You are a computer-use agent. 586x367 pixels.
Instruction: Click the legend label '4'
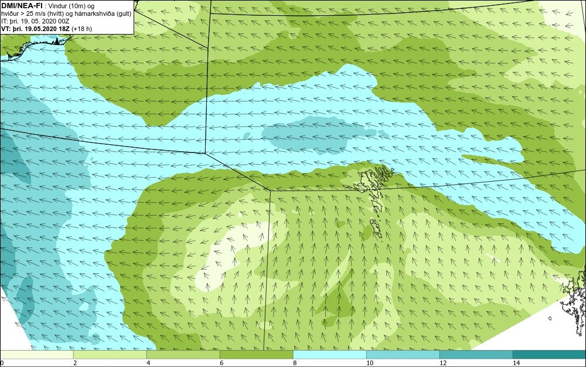[x=148, y=363]
